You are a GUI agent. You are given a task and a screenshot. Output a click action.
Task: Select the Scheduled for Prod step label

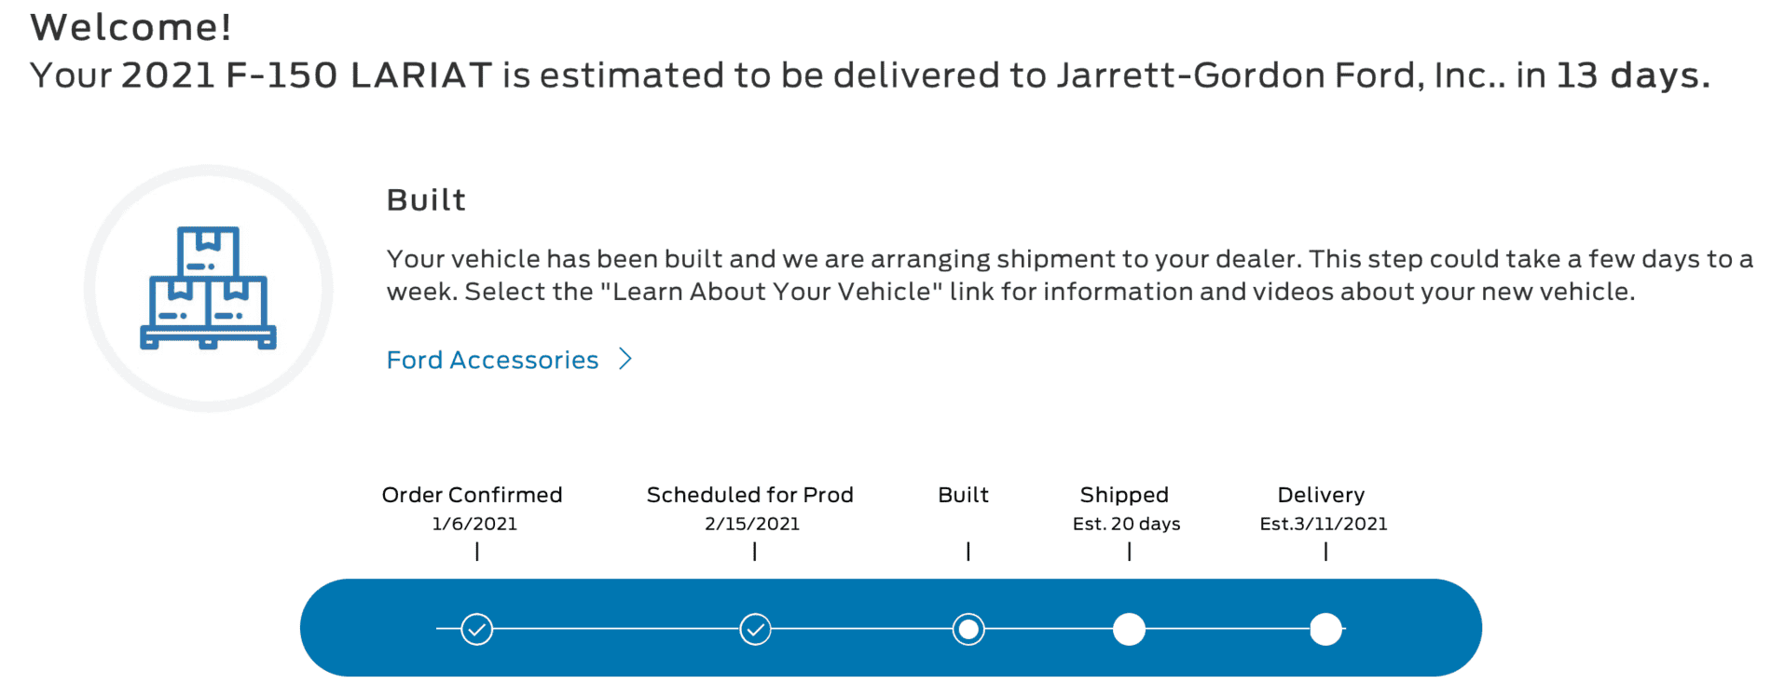click(749, 495)
